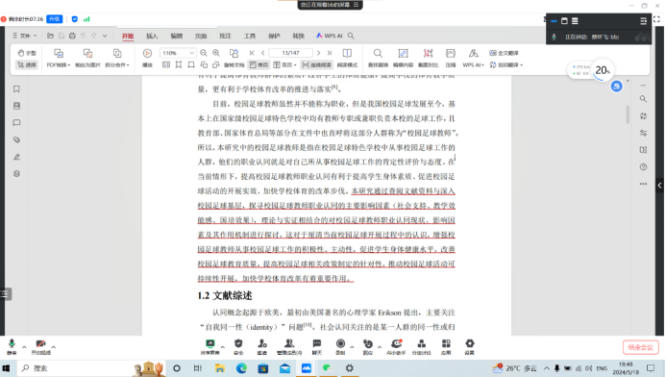
Task: Click the open folder icon in quick access
Action: pyautogui.click(x=50, y=36)
